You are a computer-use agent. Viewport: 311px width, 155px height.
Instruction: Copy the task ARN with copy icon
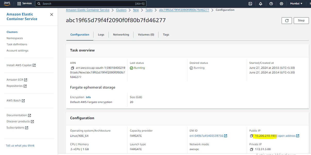point(72,68)
